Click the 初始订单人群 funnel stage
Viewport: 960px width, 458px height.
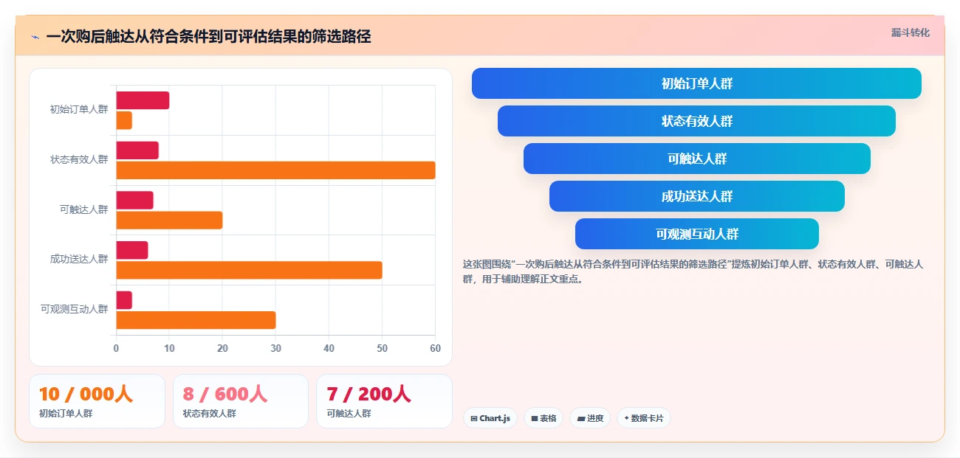click(696, 83)
